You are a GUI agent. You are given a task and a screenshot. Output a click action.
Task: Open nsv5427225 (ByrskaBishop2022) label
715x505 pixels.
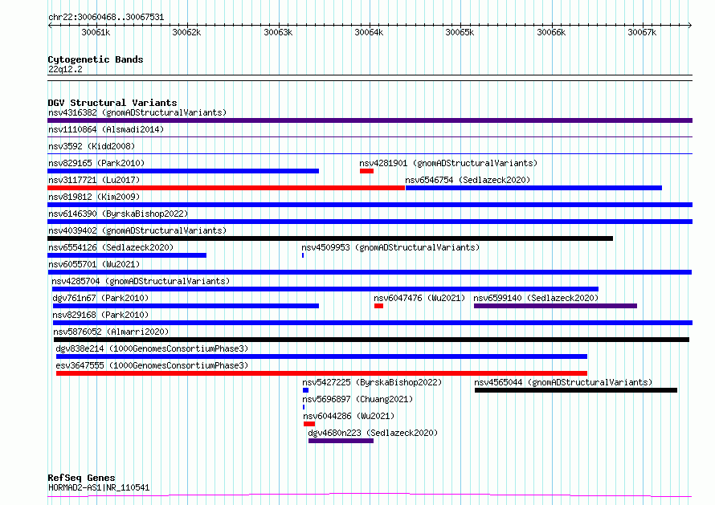point(372,382)
